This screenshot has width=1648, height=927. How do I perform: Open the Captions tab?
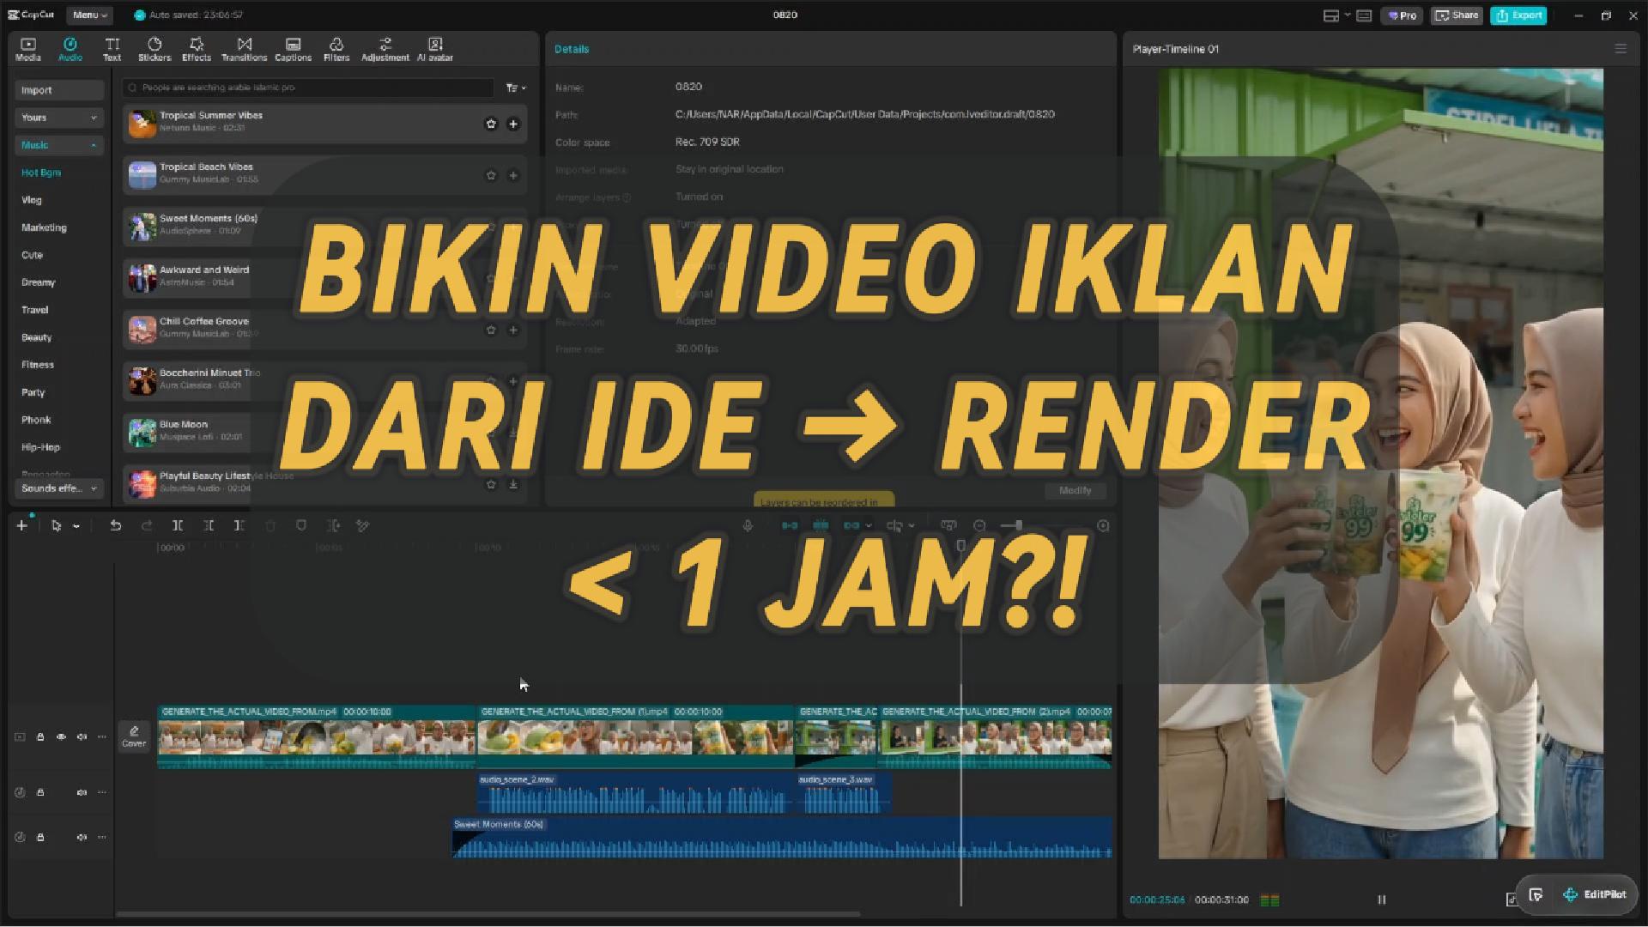coord(293,50)
